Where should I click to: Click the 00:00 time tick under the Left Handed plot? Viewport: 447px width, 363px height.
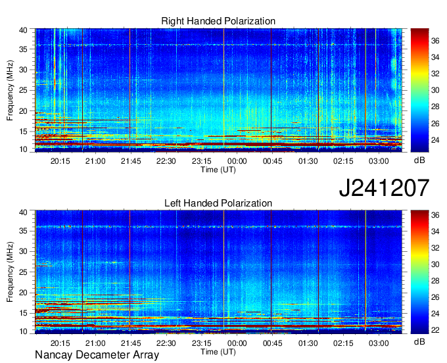point(237,343)
